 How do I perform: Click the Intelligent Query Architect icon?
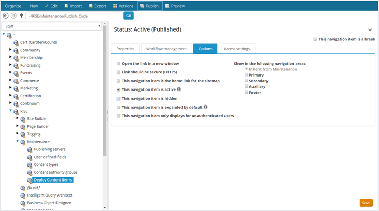click(x=23, y=195)
